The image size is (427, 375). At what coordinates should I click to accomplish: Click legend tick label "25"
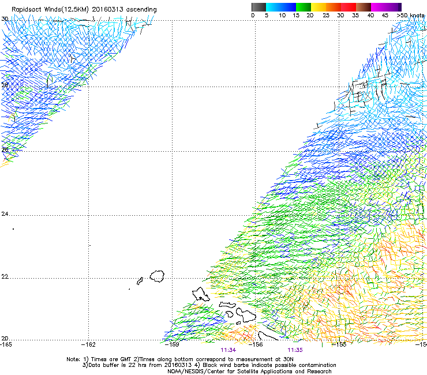[x=326, y=16]
